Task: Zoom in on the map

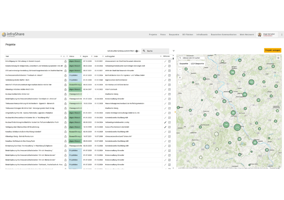Action: click(x=180, y=69)
